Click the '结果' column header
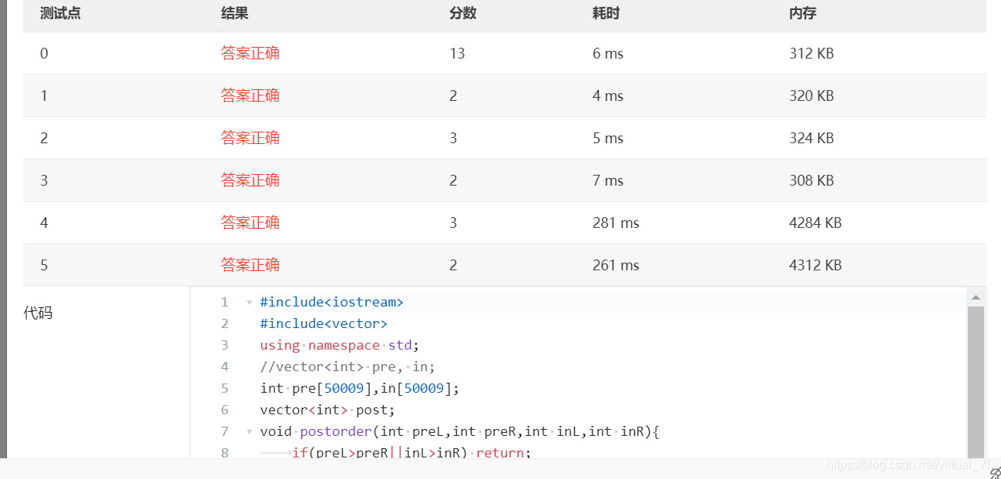1001x479 pixels. click(x=234, y=13)
